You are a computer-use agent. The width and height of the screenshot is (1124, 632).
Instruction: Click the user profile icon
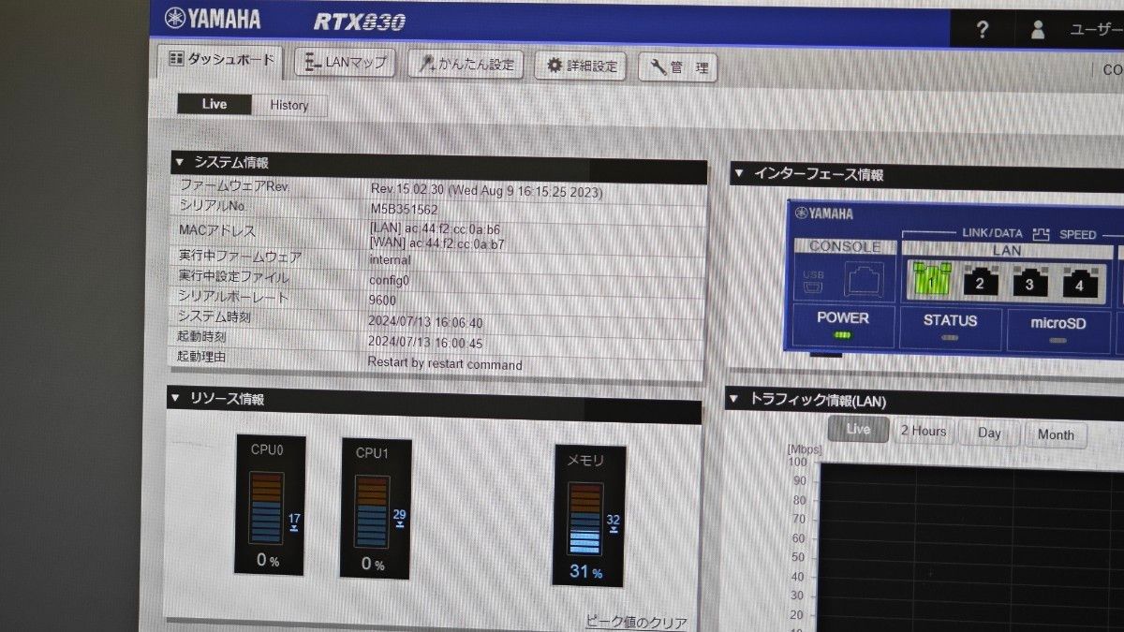[x=1038, y=30]
